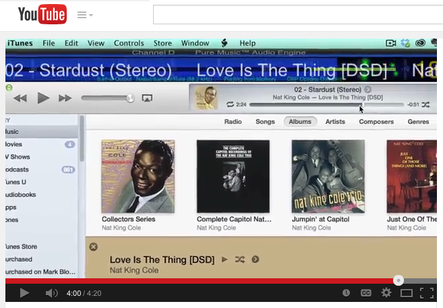
Task: Select Purchased on Mark Blo... playlist
Action: 42,272
